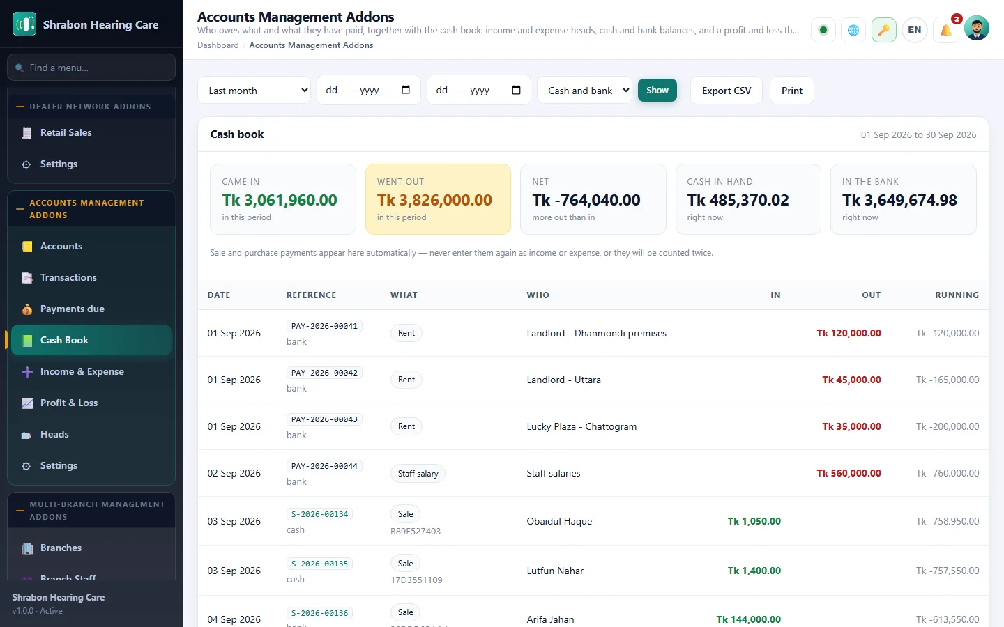
Task: Click the Staff salary tag
Action: click(418, 474)
